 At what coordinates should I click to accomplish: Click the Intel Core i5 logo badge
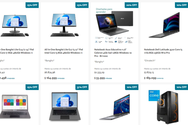(154, 96)
